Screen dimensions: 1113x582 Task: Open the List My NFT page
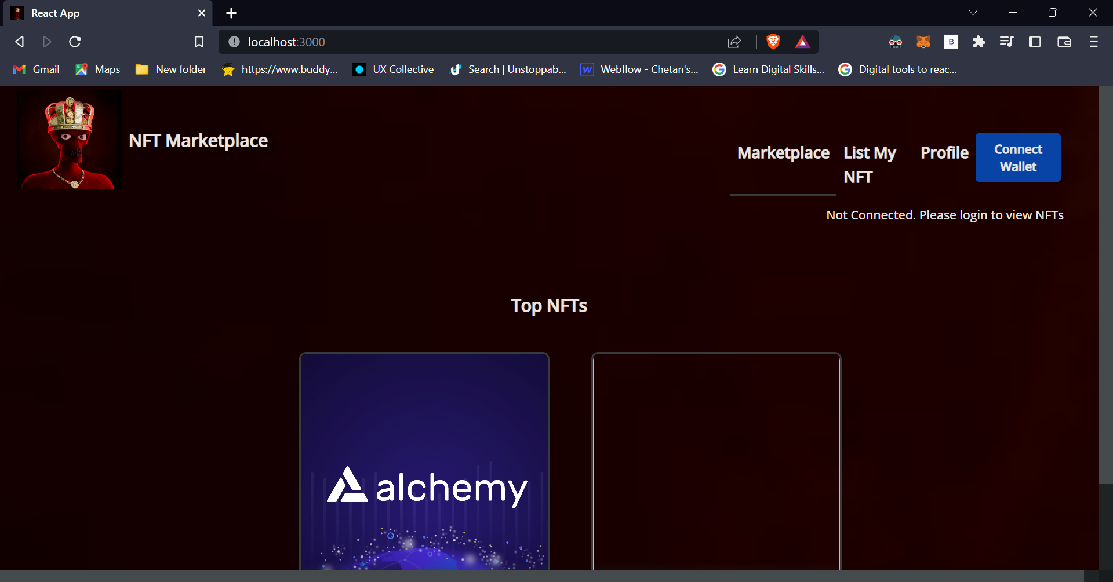coord(870,164)
